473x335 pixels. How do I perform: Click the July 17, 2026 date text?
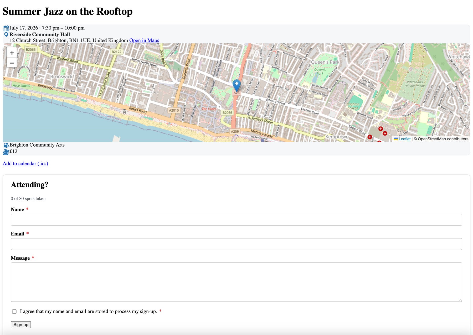(24, 28)
